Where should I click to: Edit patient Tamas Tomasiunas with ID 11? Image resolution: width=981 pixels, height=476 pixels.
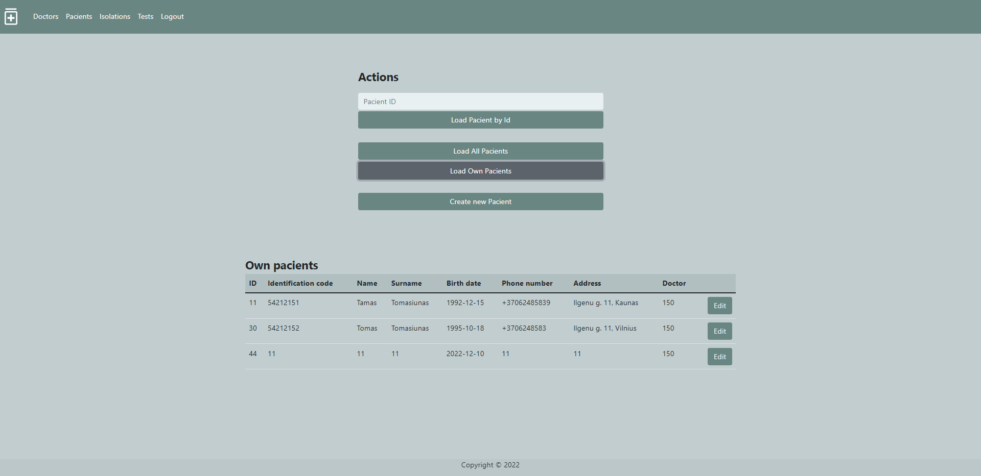719,305
